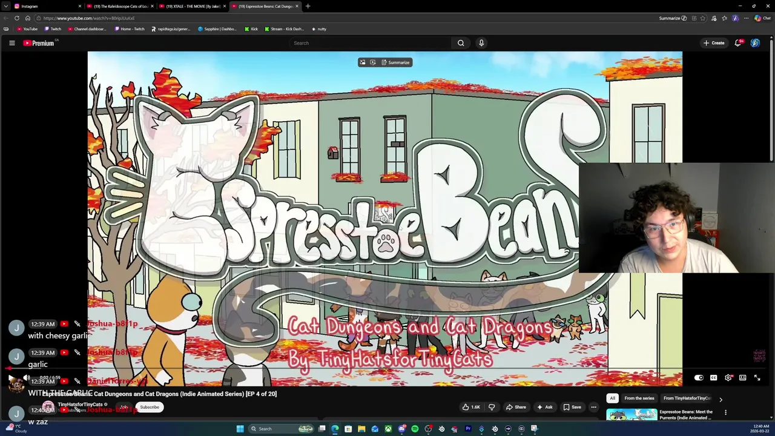Start voice search with microphone icon

(481, 43)
